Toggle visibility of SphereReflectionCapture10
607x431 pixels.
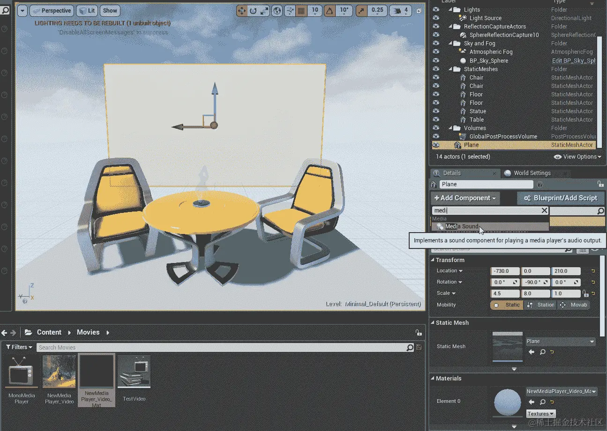(x=436, y=35)
